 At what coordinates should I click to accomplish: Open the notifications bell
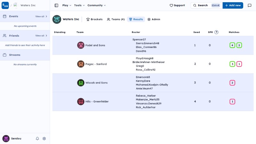tap(37, 139)
